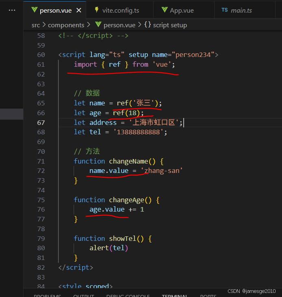Click the changeAge function name
The width and height of the screenshot is (282, 297).
(x=126, y=200)
